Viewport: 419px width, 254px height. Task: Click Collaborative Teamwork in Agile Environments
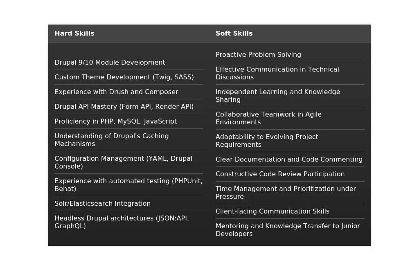[x=268, y=118]
